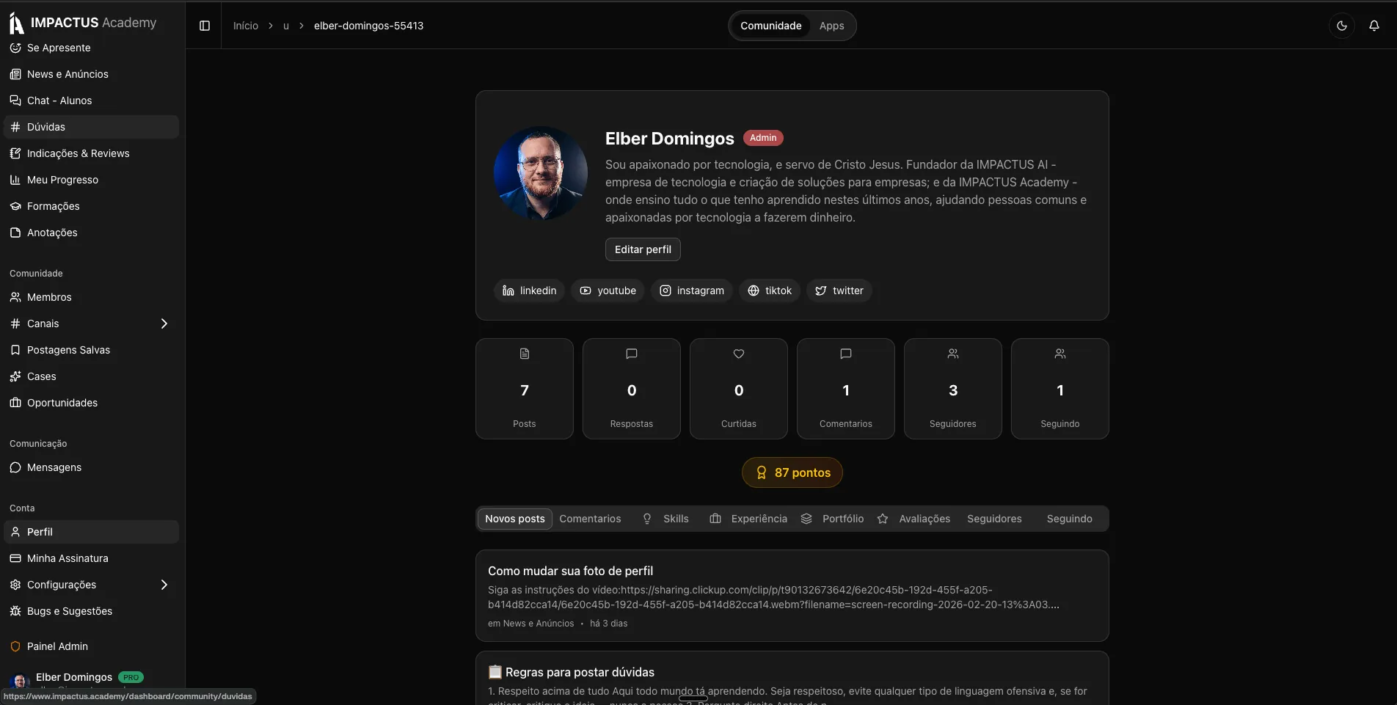Image resolution: width=1397 pixels, height=705 pixels.
Task: Toggle the dark mode moon icon
Action: click(1341, 26)
